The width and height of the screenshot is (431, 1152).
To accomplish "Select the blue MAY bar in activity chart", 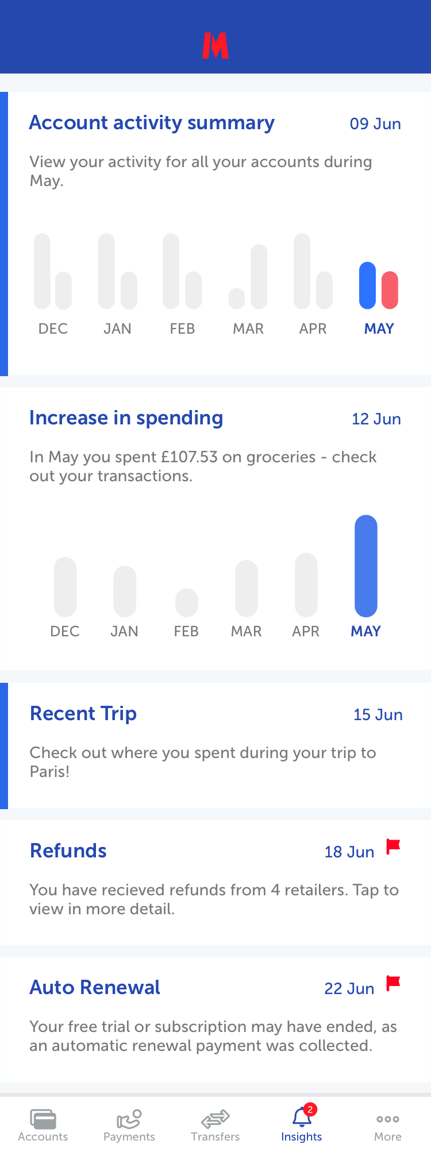I will click(367, 285).
